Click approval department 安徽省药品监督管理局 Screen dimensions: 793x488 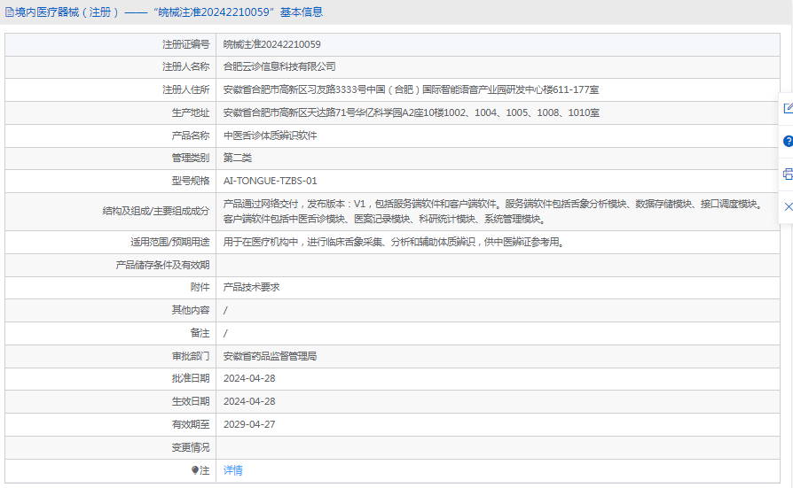click(270, 356)
